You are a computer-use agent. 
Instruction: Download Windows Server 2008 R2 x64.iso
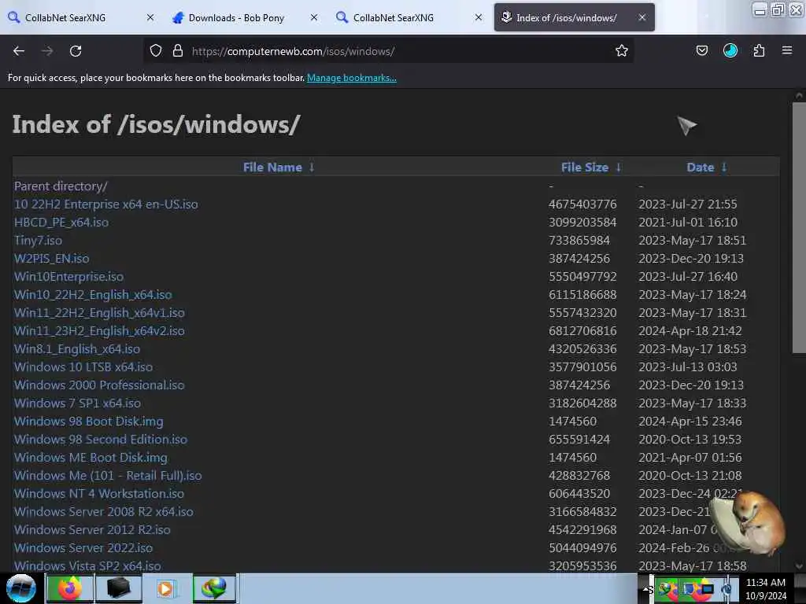[x=104, y=512]
